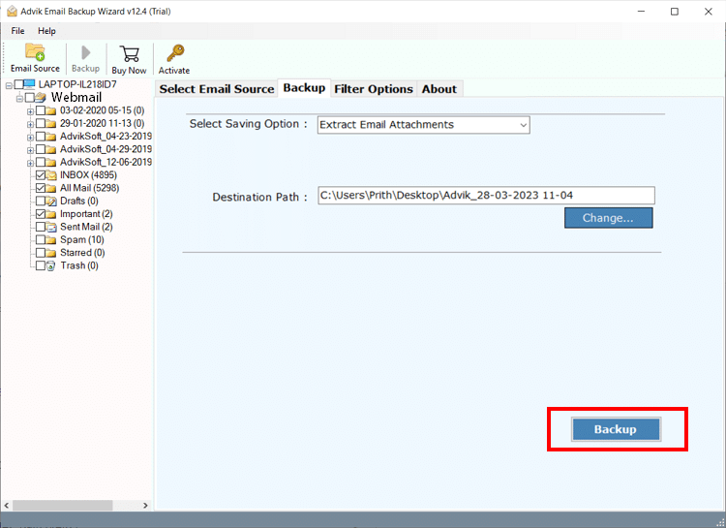Check the LAPTOP-IL218ID7 checkbox
This screenshot has height=528, width=726.
click(x=18, y=84)
